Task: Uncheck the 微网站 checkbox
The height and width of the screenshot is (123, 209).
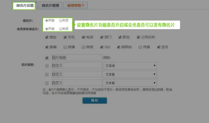Action: click(118, 47)
